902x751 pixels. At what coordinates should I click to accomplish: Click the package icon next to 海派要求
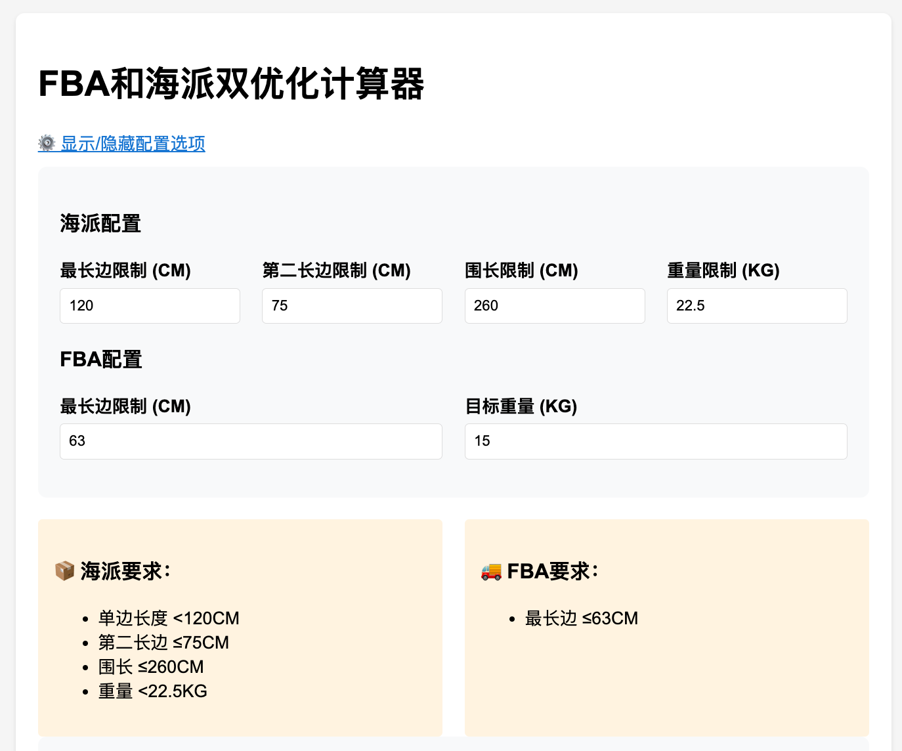tap(64, 570)
